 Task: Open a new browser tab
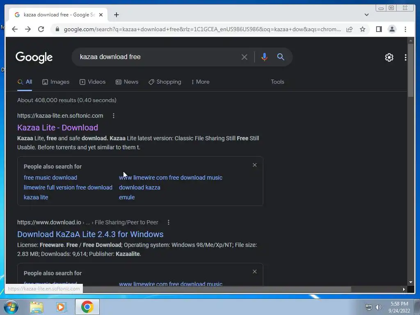pyautogui.click(x=116, y=15)
